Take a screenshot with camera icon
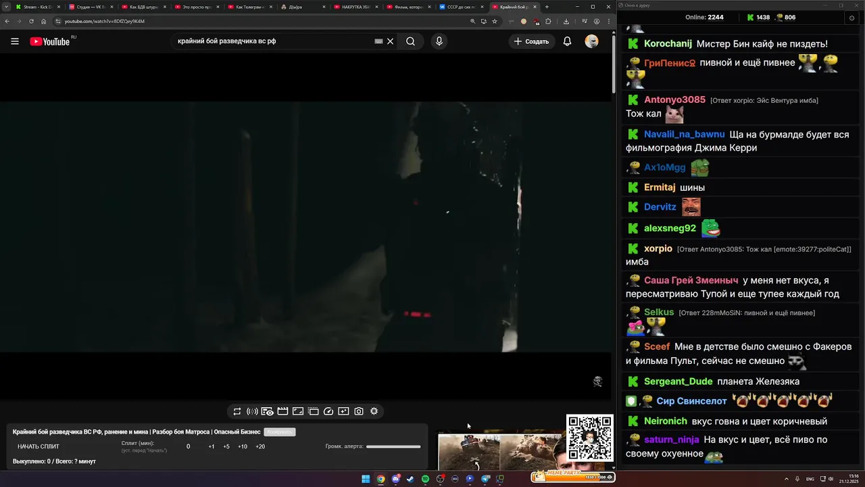The height and width of the screenshot is (487, 865). [x=359, y=411]
